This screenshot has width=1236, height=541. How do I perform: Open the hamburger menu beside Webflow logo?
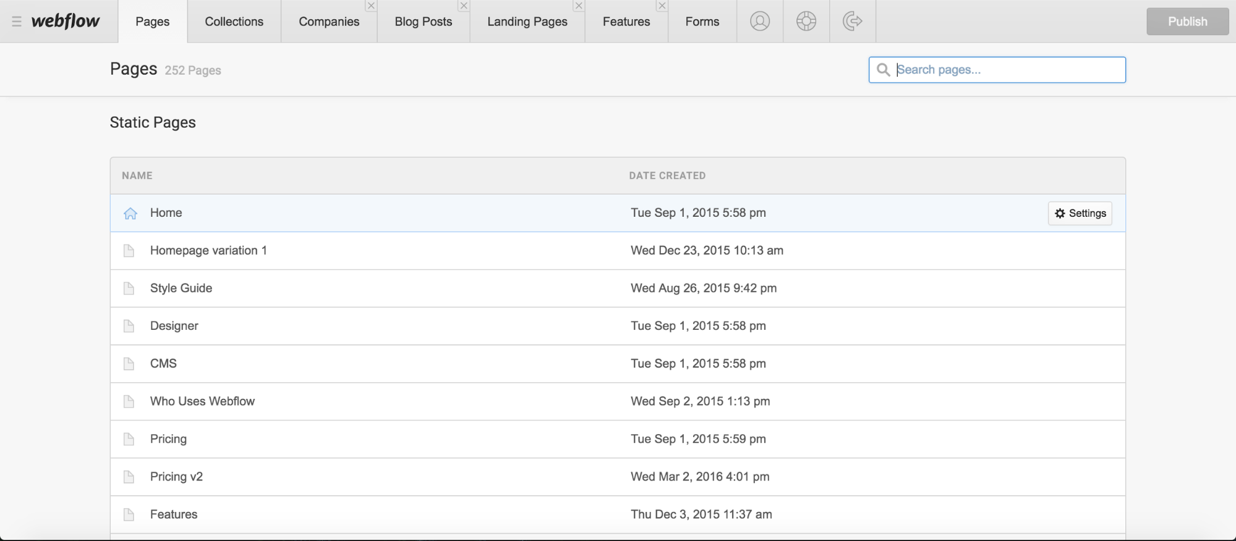[x=17, y=22]
